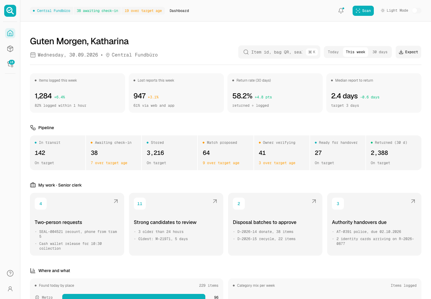The width and height of the screenshot is (431, 299).
Task: Open the Home dashboard sidebar icon
Action: pos(10,33)
